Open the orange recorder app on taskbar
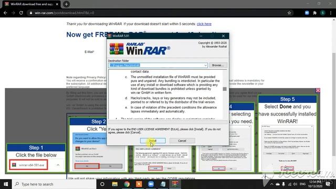The width and height of the screenshot is (336, 189). point(139,184)
